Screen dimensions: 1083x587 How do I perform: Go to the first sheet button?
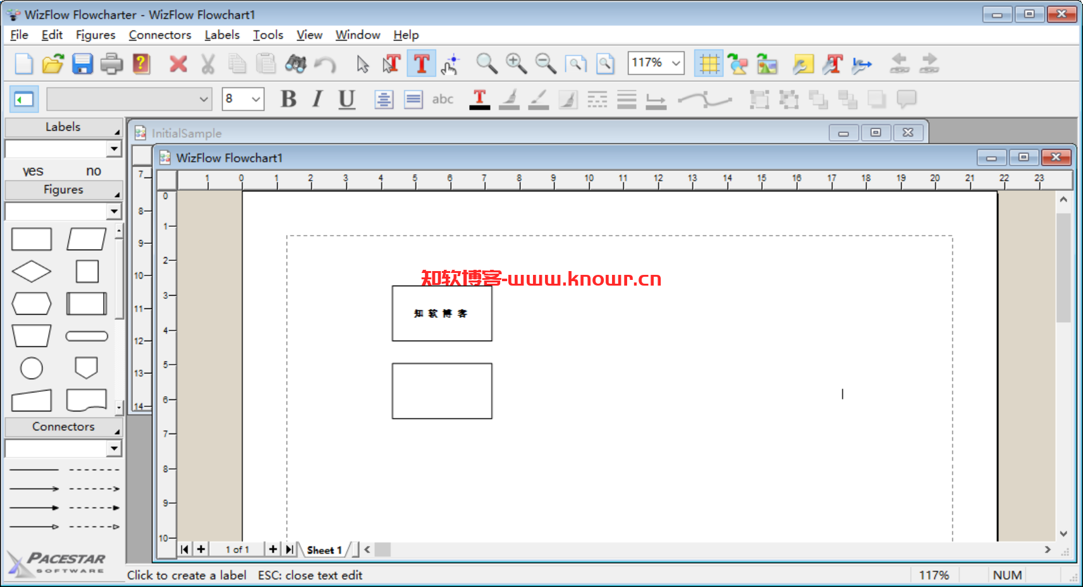click(185, 550)
